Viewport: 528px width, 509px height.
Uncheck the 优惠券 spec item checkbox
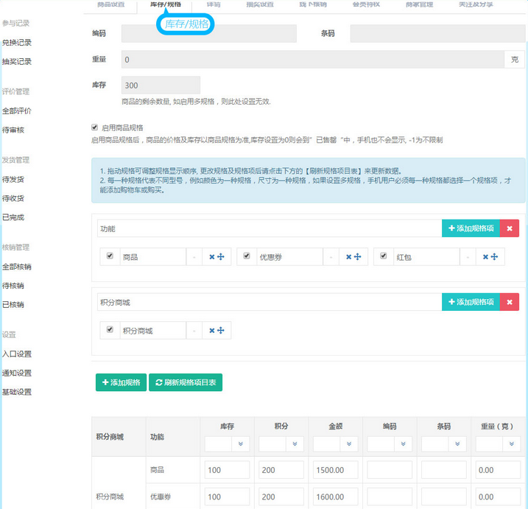[247, 256]
